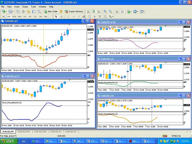Screen dimensions: 192x144
Task: Switch timeframe to M30
Action: [x=19, y=17]
